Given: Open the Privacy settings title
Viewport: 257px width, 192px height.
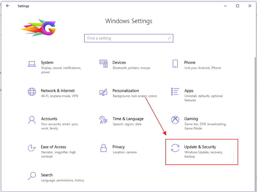Looking at the screenshot, I should 119,147.
